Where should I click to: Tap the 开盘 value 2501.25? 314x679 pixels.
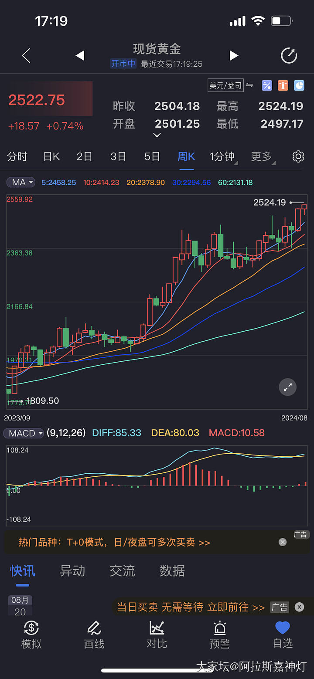[x=177, y=124]
